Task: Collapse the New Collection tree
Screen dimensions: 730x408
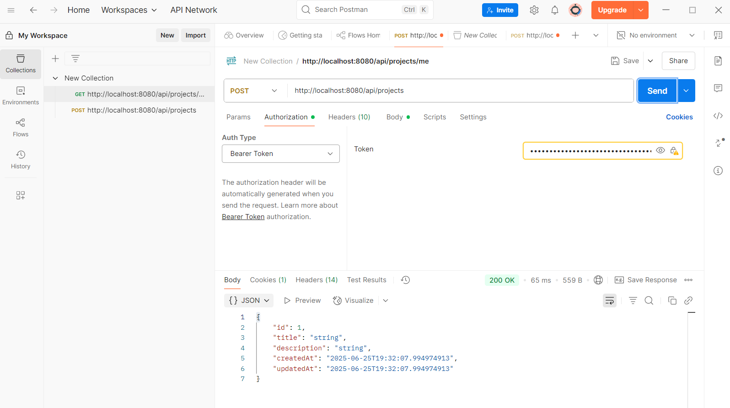Action: click(x=55, y=78)
